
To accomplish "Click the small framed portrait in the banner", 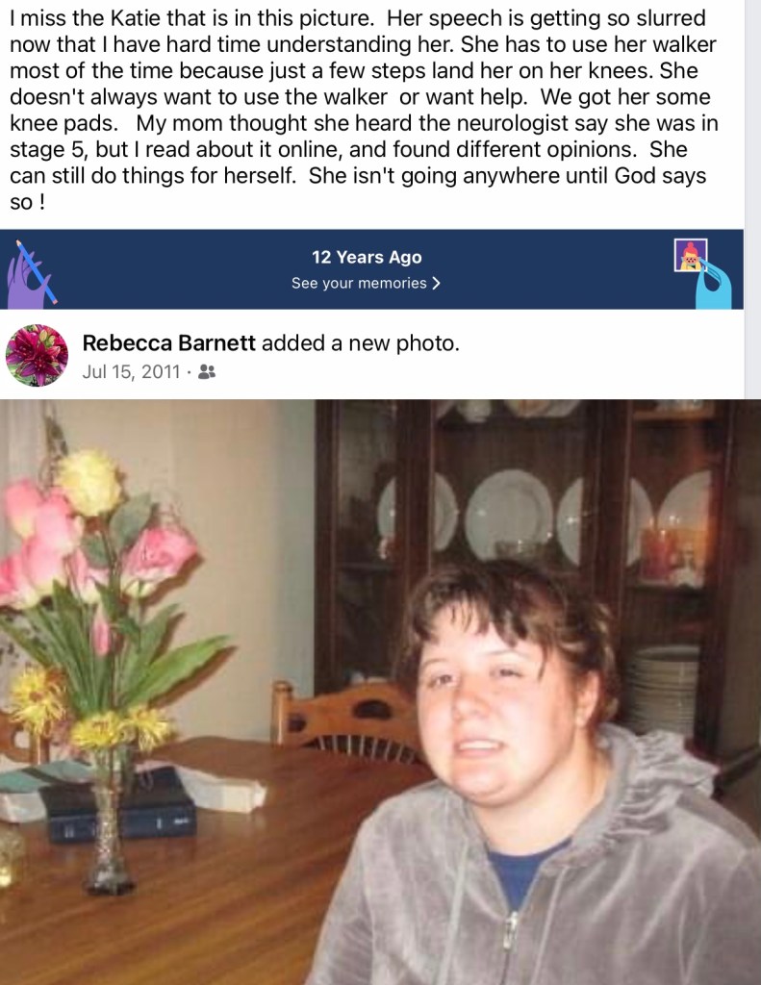I will point(691,255).
